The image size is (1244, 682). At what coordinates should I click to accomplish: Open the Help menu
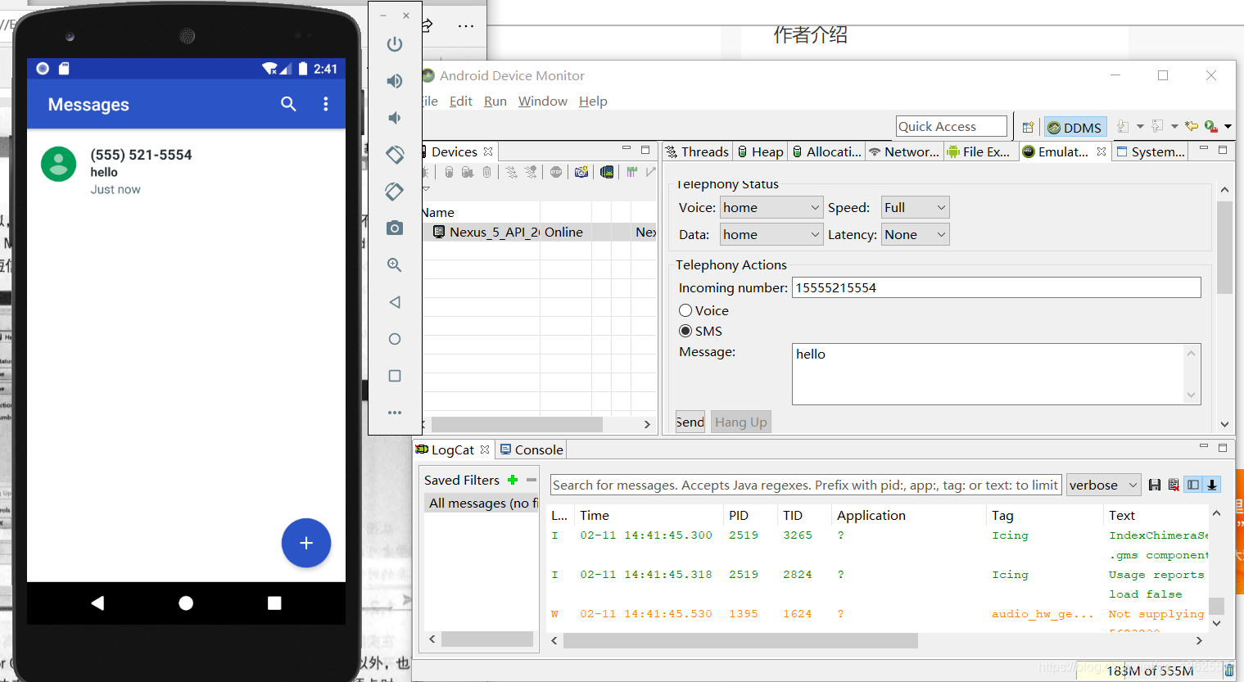[593, 101]
